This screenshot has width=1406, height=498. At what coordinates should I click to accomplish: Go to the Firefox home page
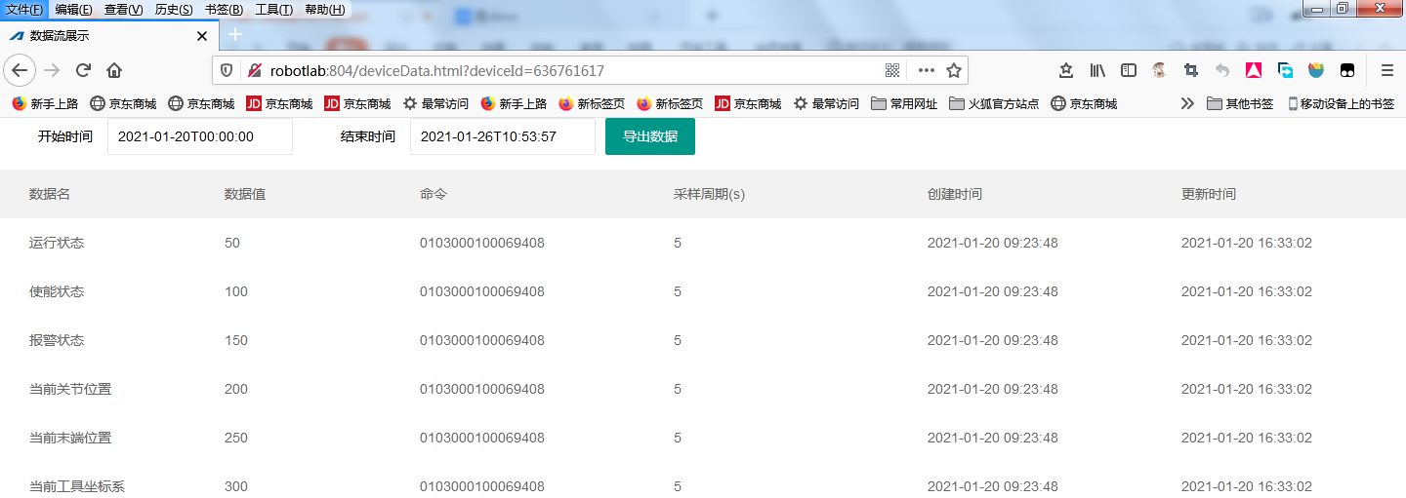point(114,70)
